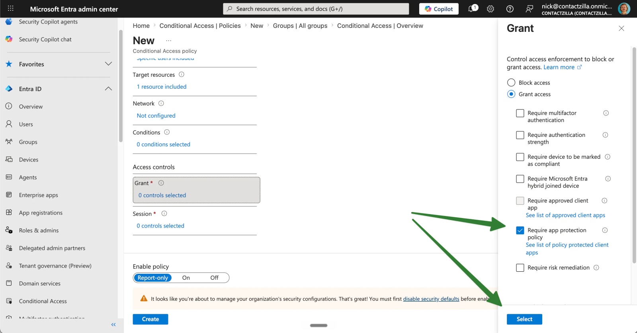Check Require approved client app

click(520, 201)
